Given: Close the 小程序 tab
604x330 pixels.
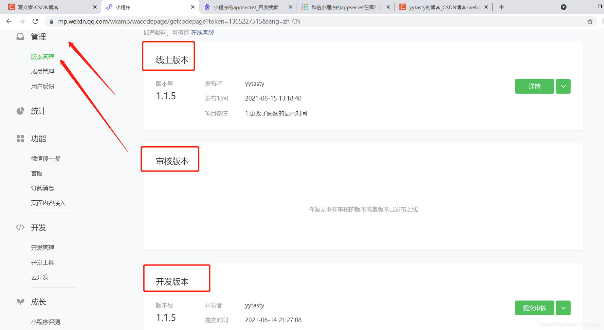Looking at the screenshot, I should point(192,7).
